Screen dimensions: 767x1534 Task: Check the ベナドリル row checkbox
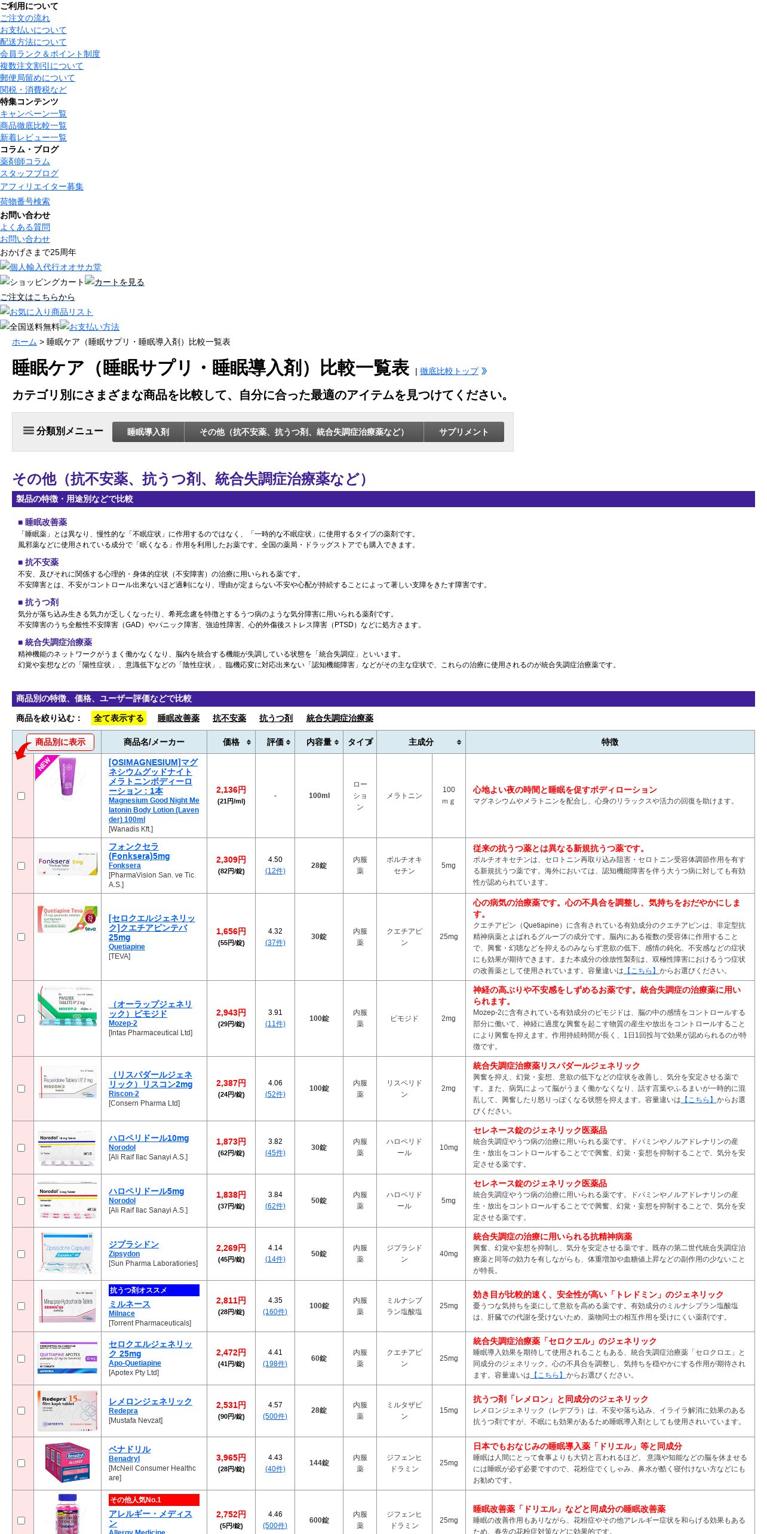coord(22,1463)
